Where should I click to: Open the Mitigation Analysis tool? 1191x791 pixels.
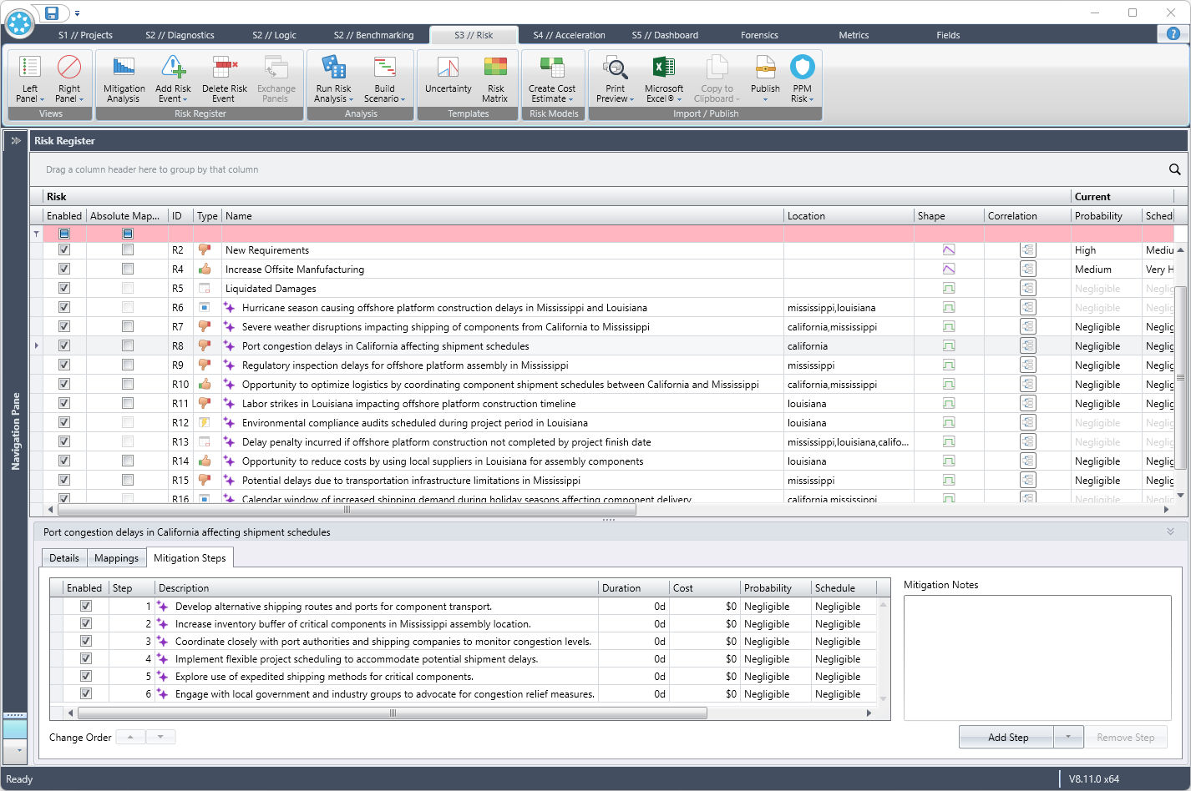124,79
